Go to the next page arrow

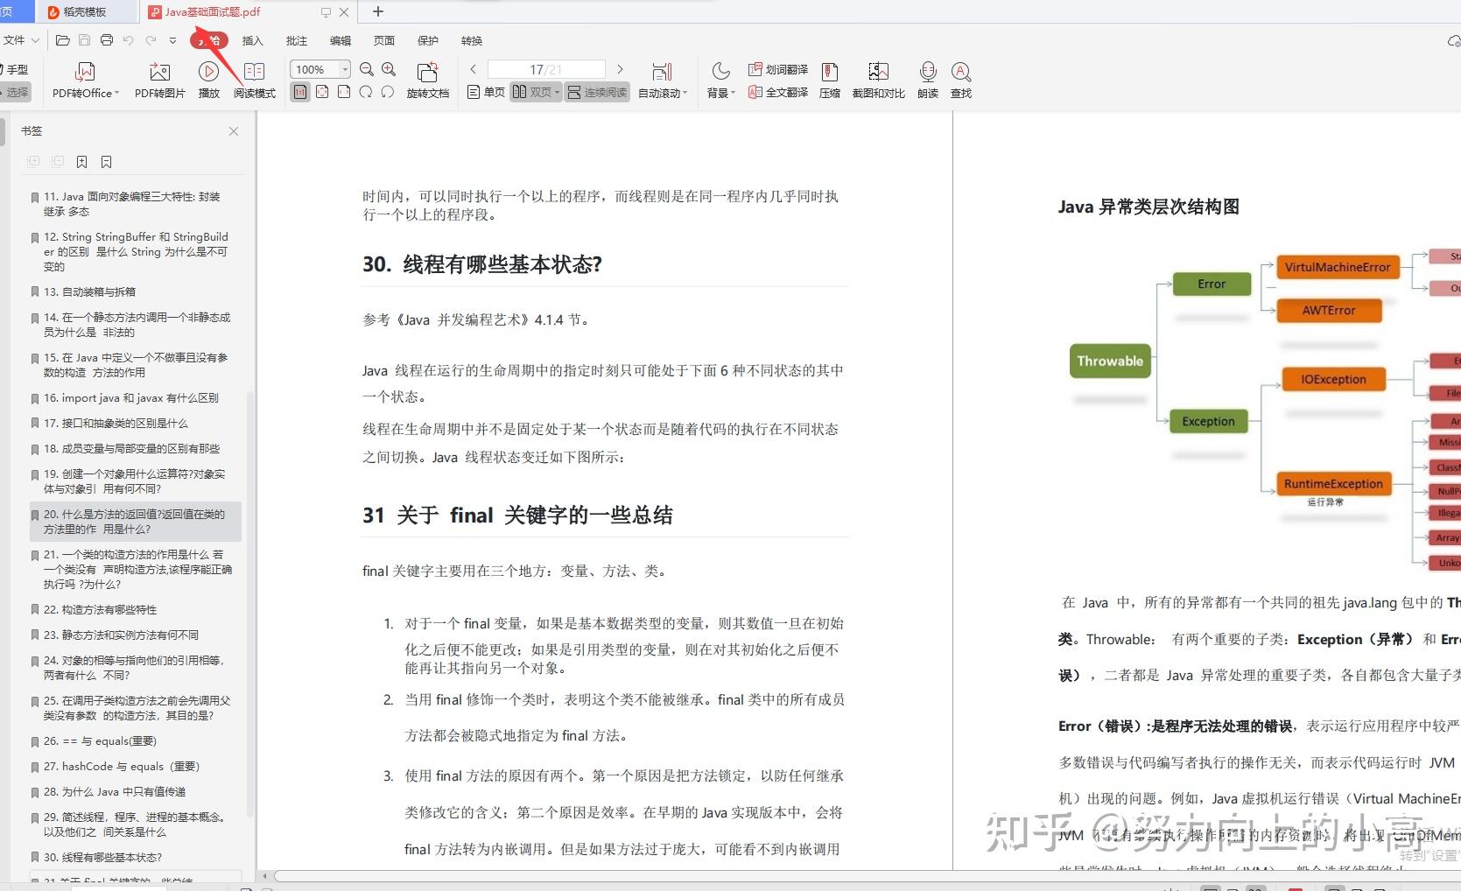coord(620,69)
